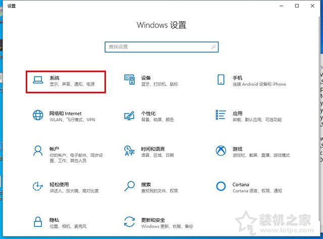Focus the 查找设置 search field
The width and height of the screenshot is (323, 239).
coord(161,47)
